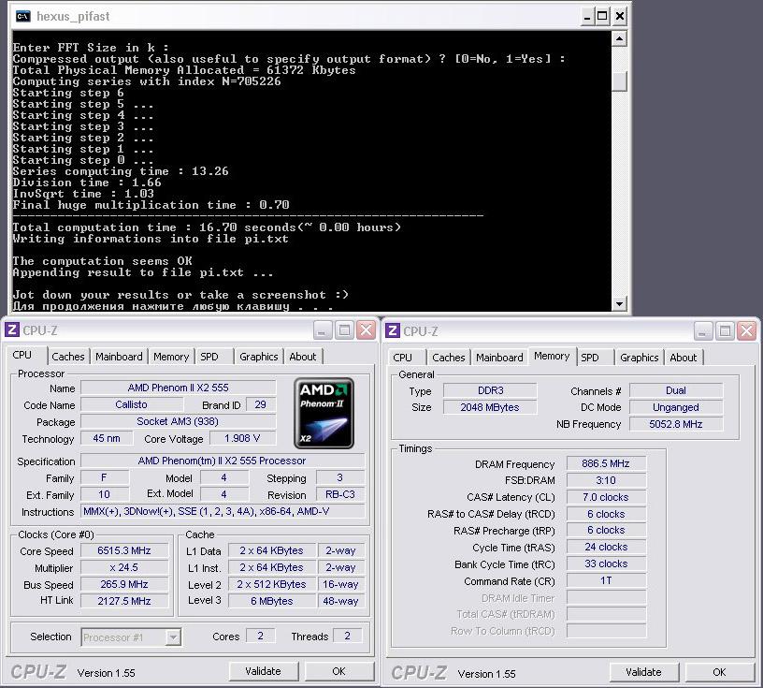Close the right CPU-Z window

[x=746, y=331]
